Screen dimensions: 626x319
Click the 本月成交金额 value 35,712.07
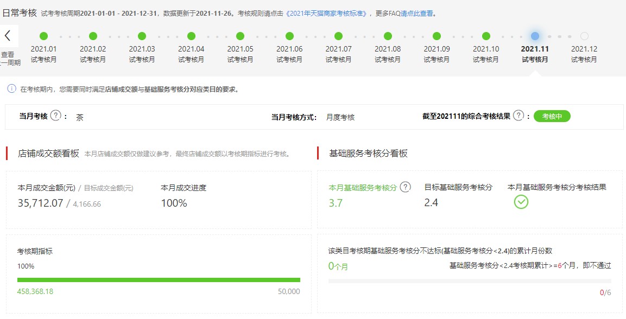coord(41,203)
